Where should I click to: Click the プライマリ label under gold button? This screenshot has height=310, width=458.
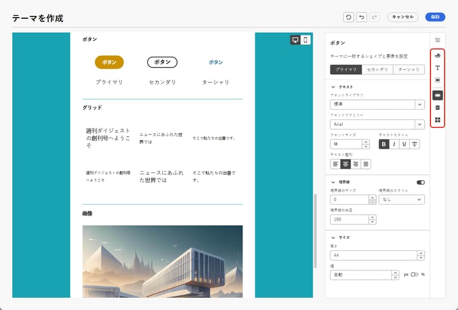(x=109, y=82)
